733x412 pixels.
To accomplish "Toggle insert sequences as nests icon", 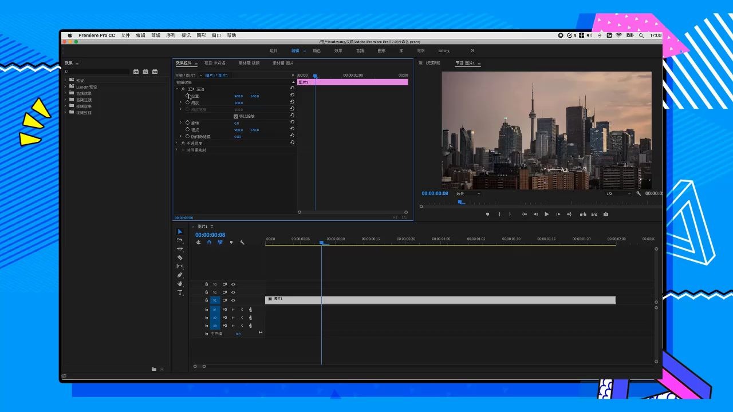I will 198,243.
